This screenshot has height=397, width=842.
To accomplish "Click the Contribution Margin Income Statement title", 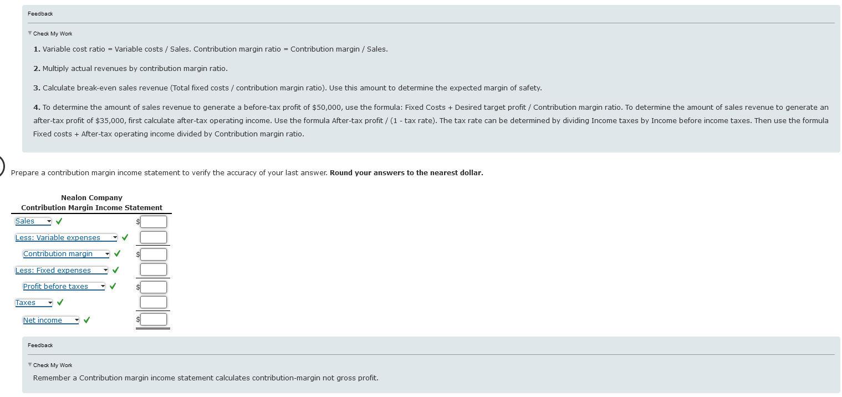I will click(91, 207).
